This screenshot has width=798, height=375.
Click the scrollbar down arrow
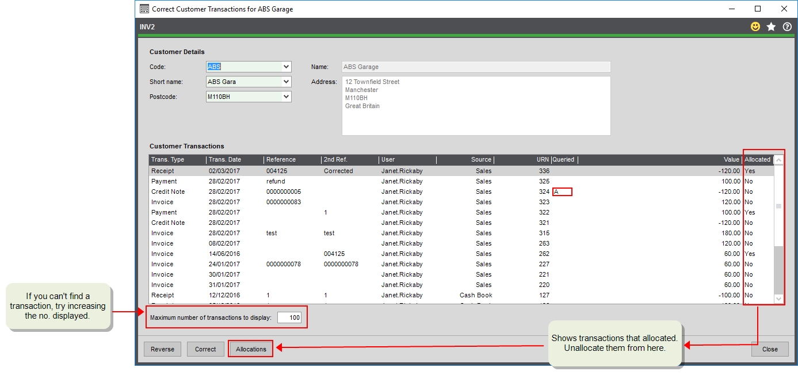pos(780,300)
